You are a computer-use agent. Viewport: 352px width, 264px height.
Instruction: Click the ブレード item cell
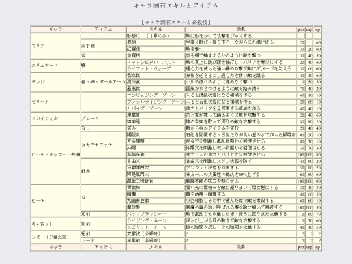(x=104, y=118)
